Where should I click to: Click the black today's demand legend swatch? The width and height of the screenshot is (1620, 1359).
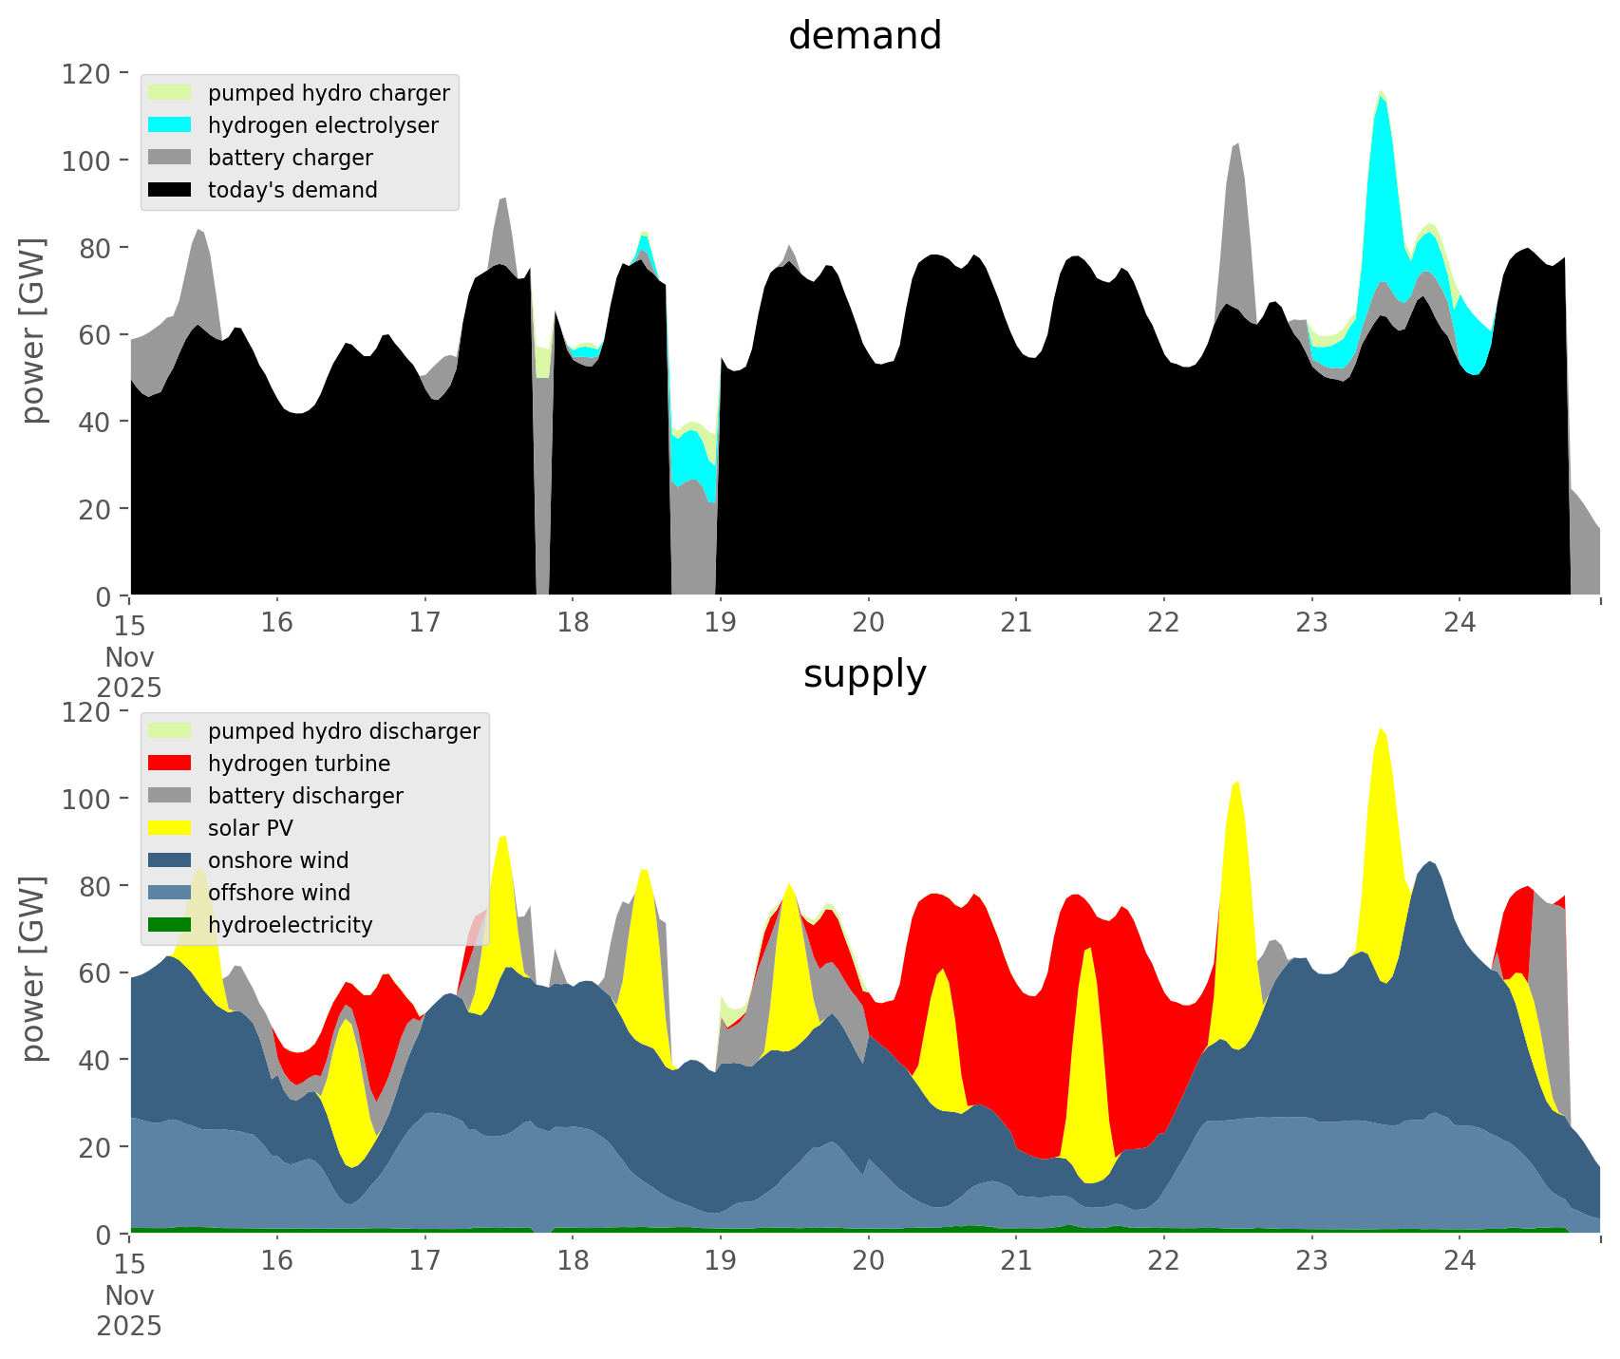click(x=170, y=190)
